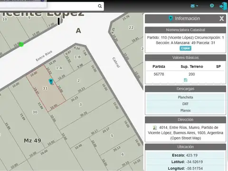Download the Plancheta file
228x171 pixels.
point(185,97)
